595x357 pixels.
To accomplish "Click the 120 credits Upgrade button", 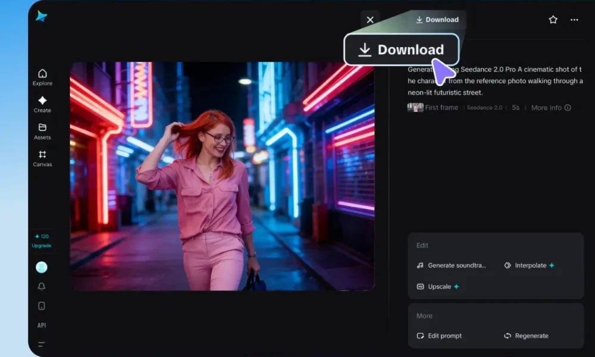I will pos(42,241).
